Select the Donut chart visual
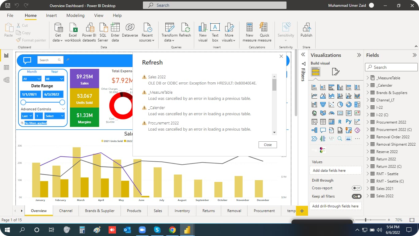The height and width of the screenshot is (236, 419). coord(348,104)
